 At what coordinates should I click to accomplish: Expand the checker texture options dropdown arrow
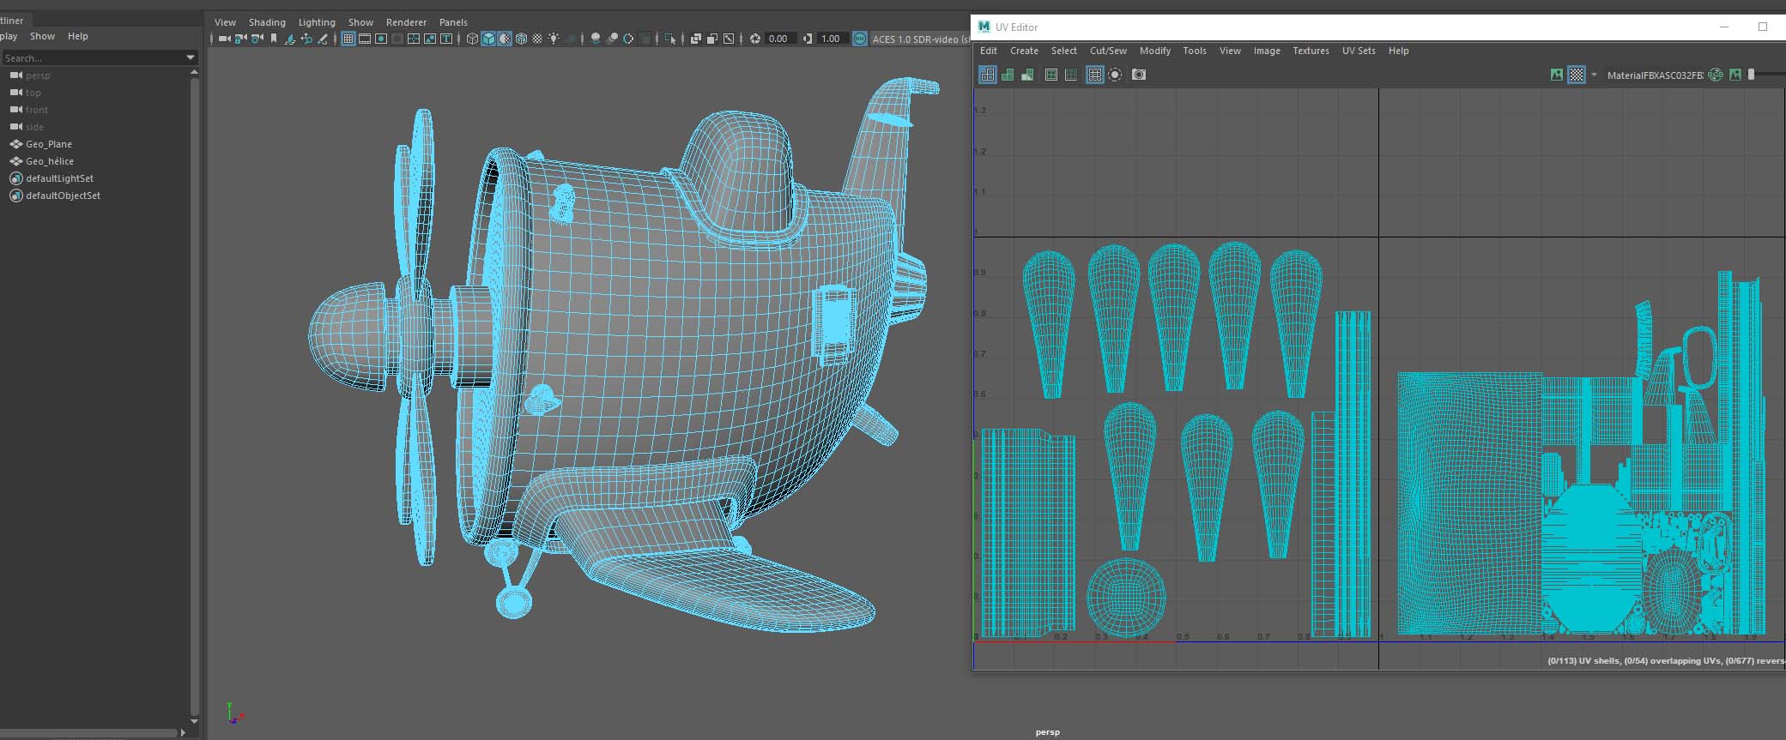(x=1594, y=75)
